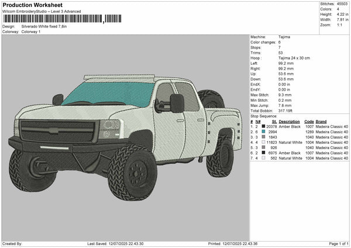Click the black swatch in stop row 1

coord(263,126)
